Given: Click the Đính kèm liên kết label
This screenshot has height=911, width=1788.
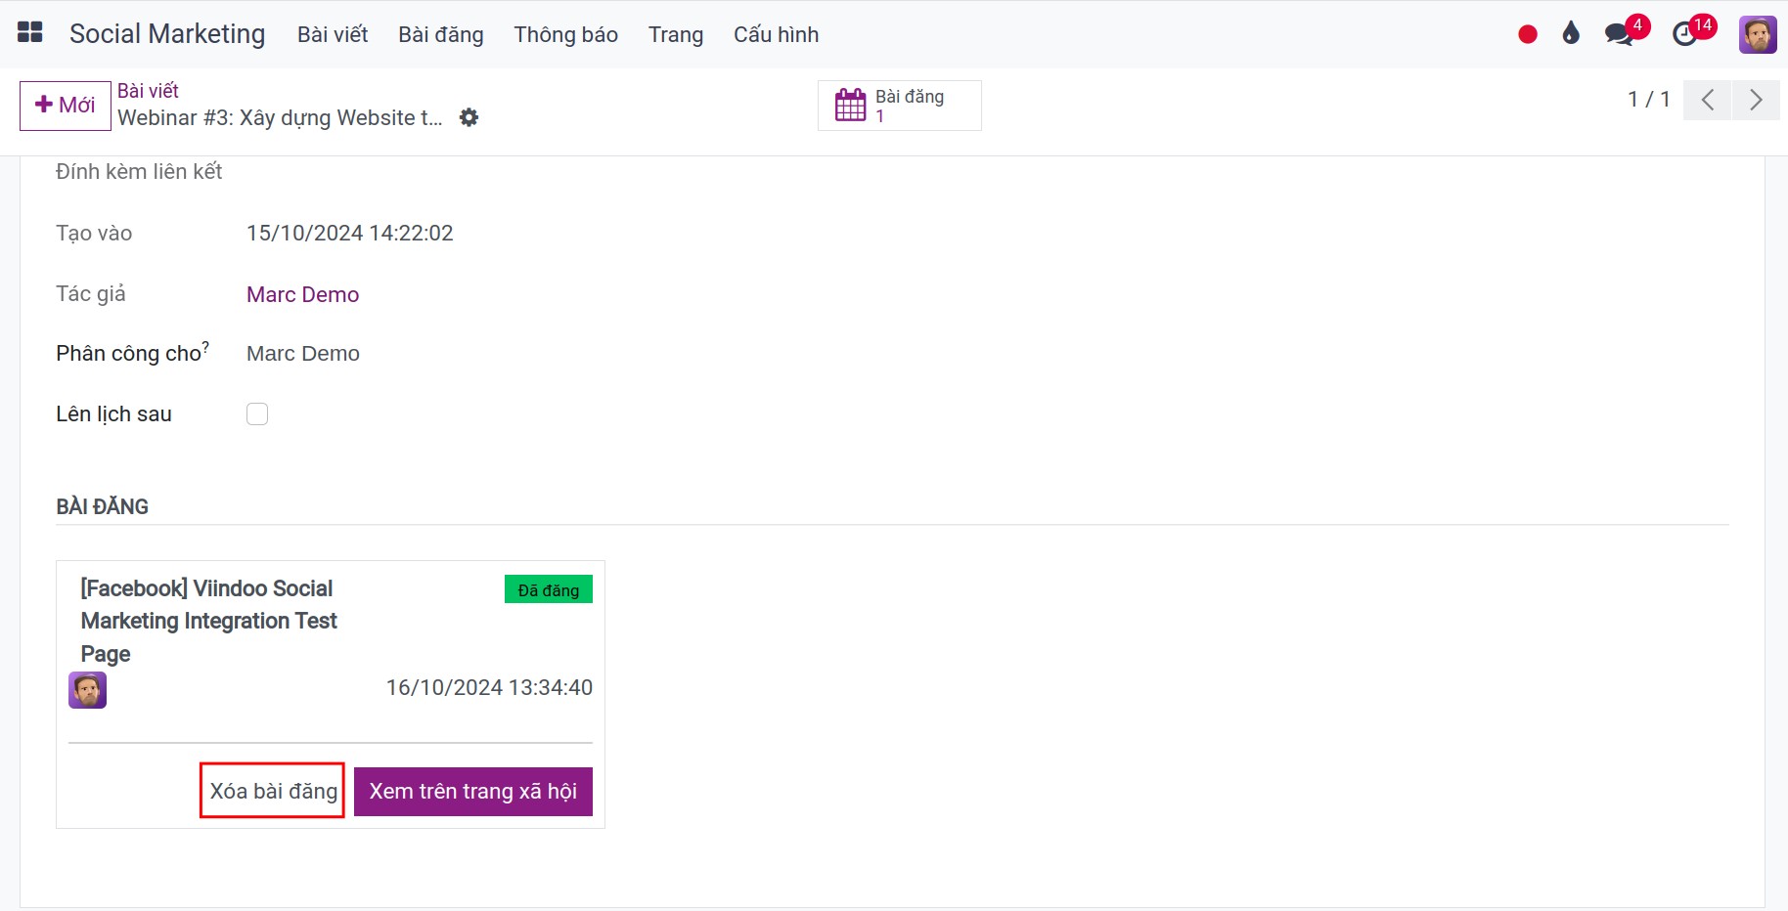Looking at the screenshot, I should tap(139, 171).
